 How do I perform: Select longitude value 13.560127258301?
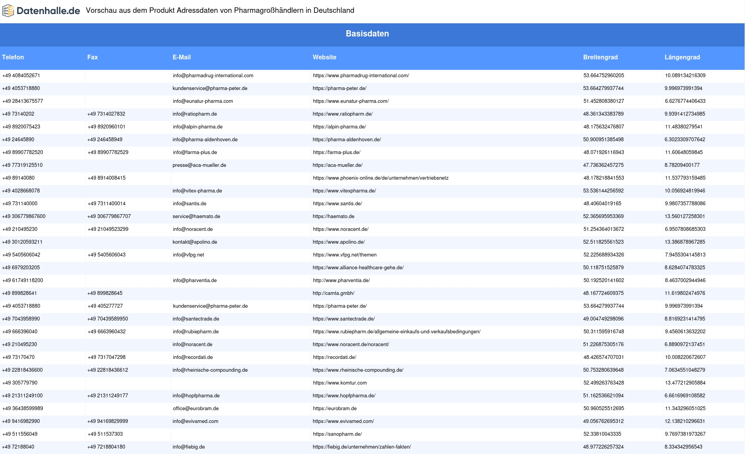(x=685, y=217)
